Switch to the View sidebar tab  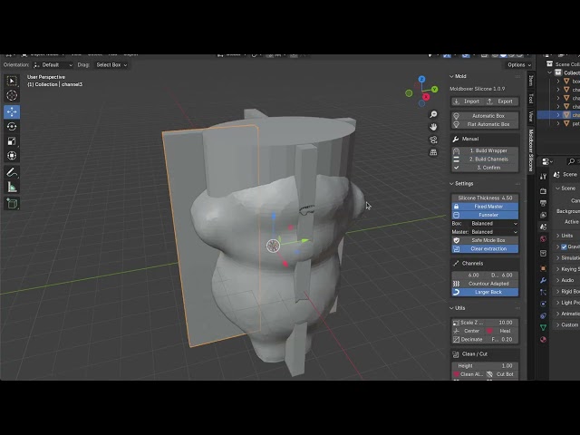click(x=531, y=117)
